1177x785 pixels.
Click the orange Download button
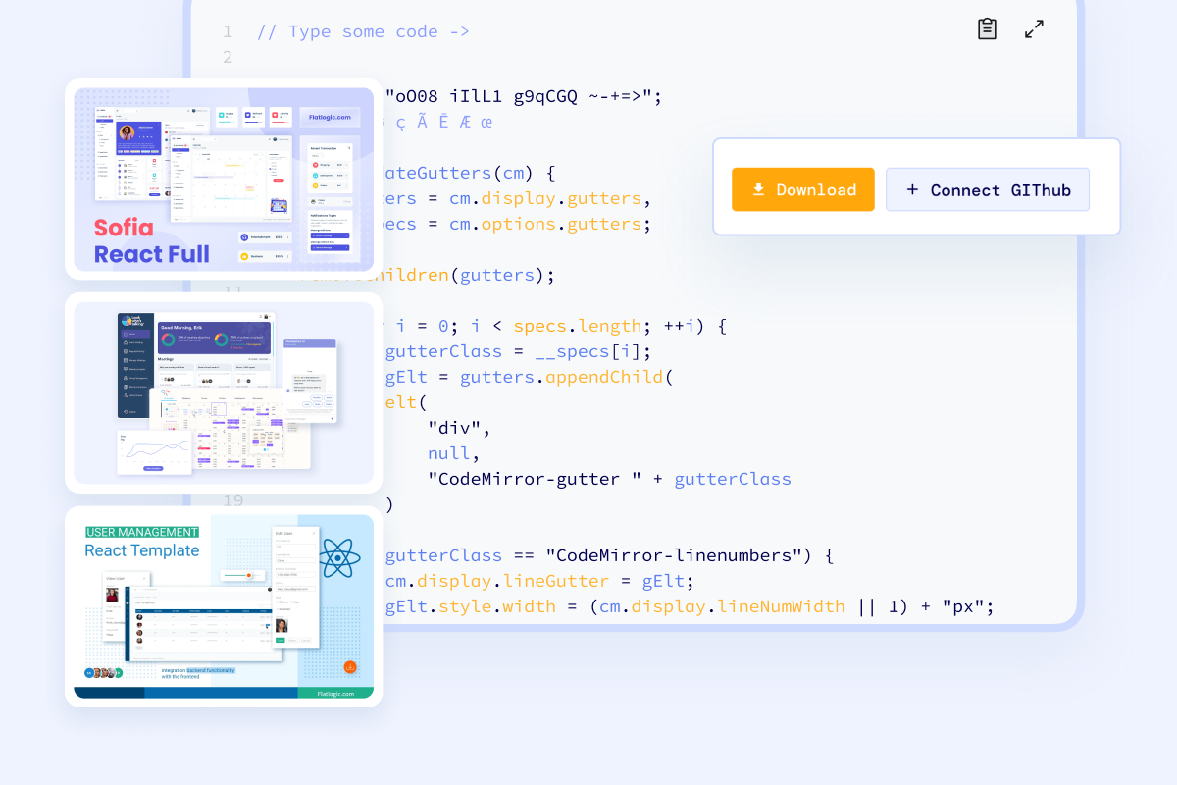802,189
